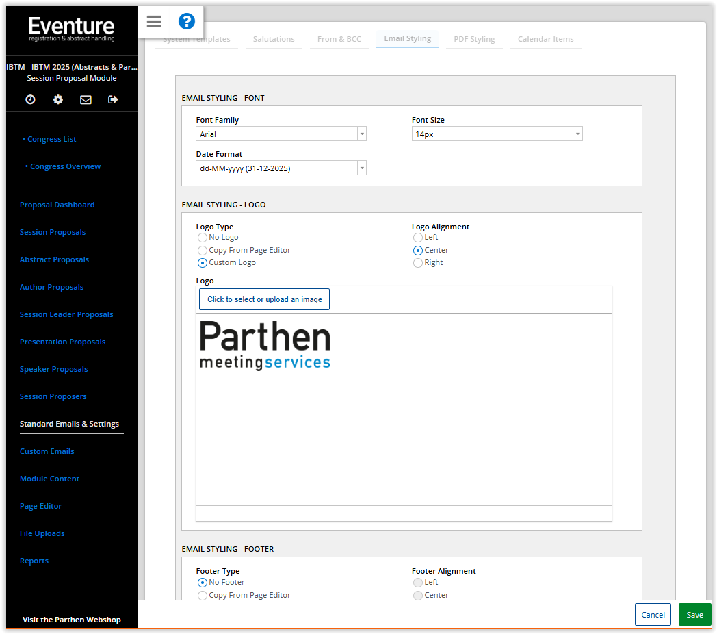The width and height of the screenshot is (717, 634).
Task: Go to Proposal Dashboard
Action: pyautogui.click(x=57, y=205)
